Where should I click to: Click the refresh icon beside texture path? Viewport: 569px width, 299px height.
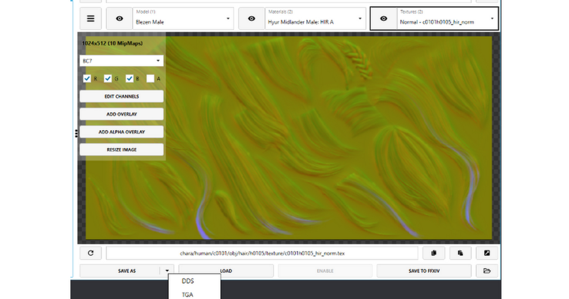pyautogui.click(x=90, y=253)
